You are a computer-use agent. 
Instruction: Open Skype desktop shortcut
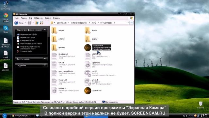pos(6,29)
